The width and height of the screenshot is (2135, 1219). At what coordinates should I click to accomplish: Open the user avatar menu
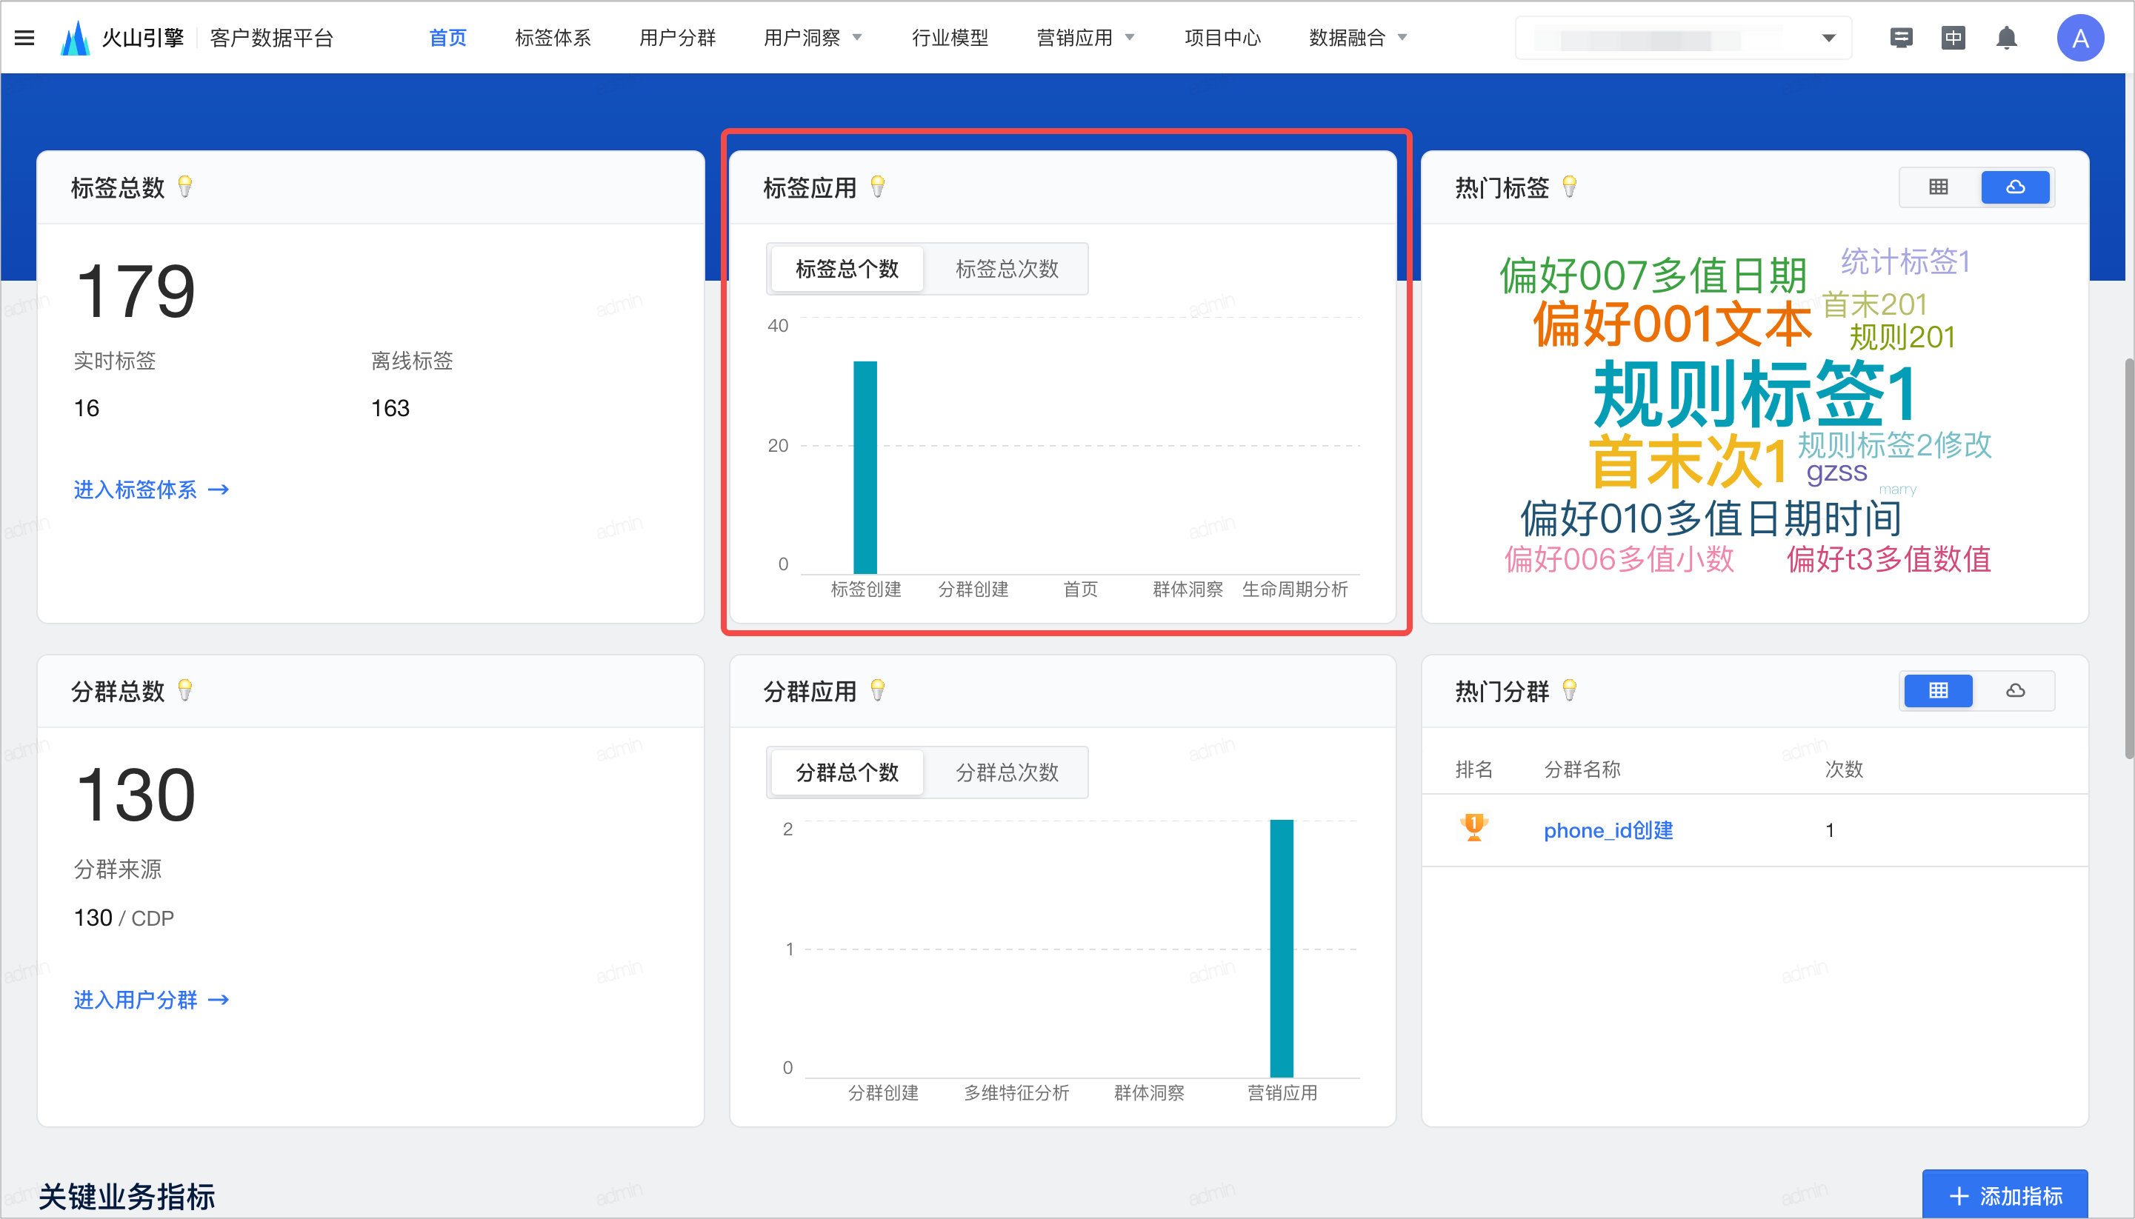[x=2079, y=38]
